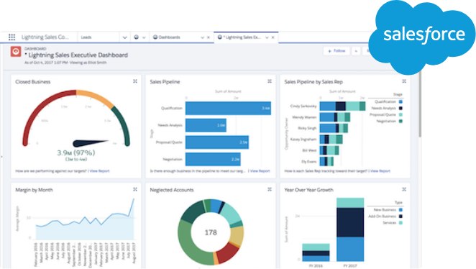
Task: Expand the Year Over Year Growth chart
Action: pos(404,189)
